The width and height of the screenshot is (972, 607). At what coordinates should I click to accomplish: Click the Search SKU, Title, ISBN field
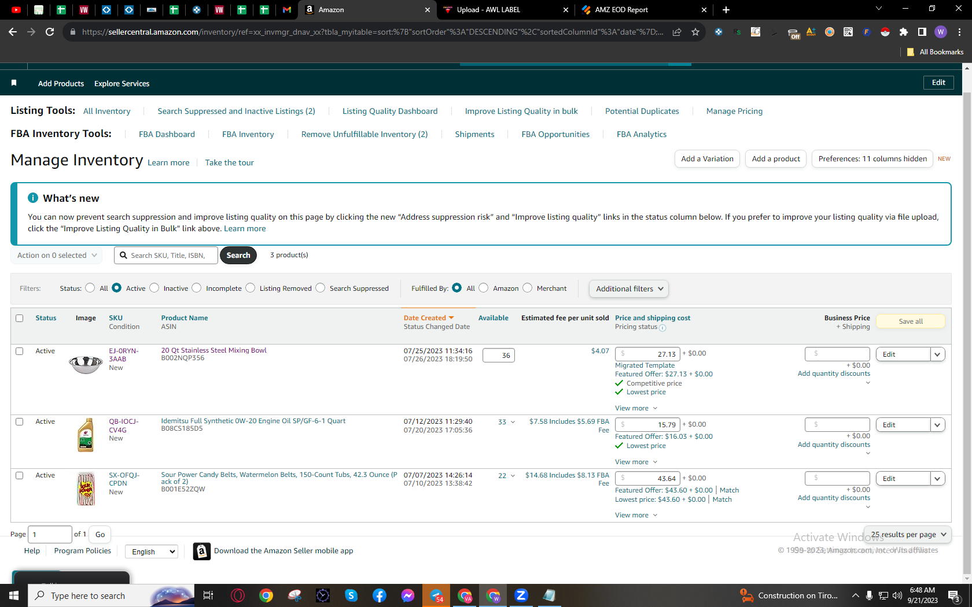click(x=166, y=256)
